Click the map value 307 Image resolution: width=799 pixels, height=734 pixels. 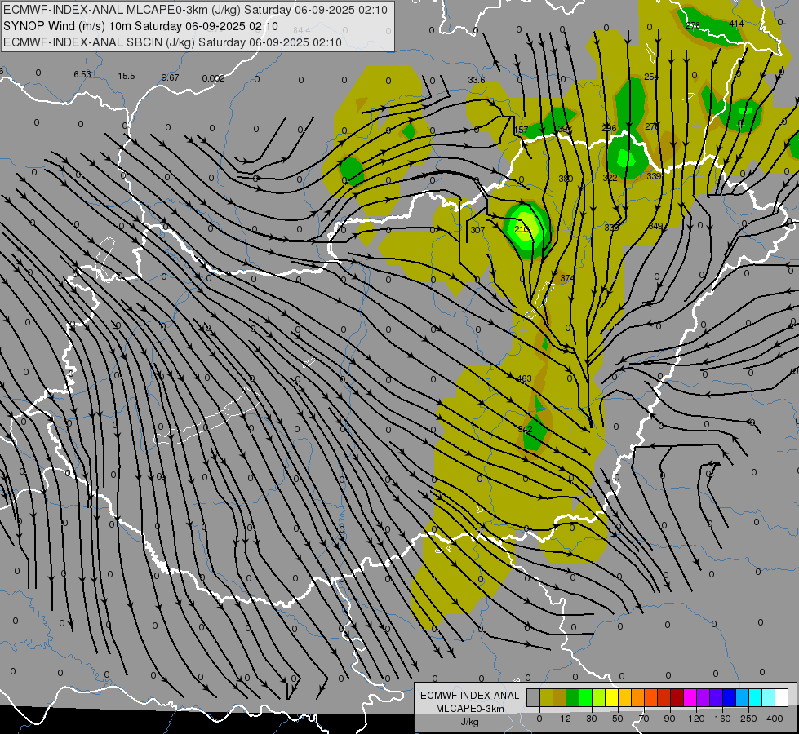[x=477, y=230]
